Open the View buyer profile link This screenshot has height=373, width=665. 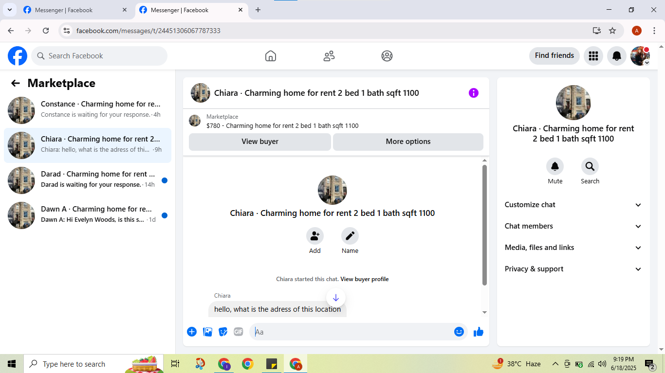click(x=365, y=279)
